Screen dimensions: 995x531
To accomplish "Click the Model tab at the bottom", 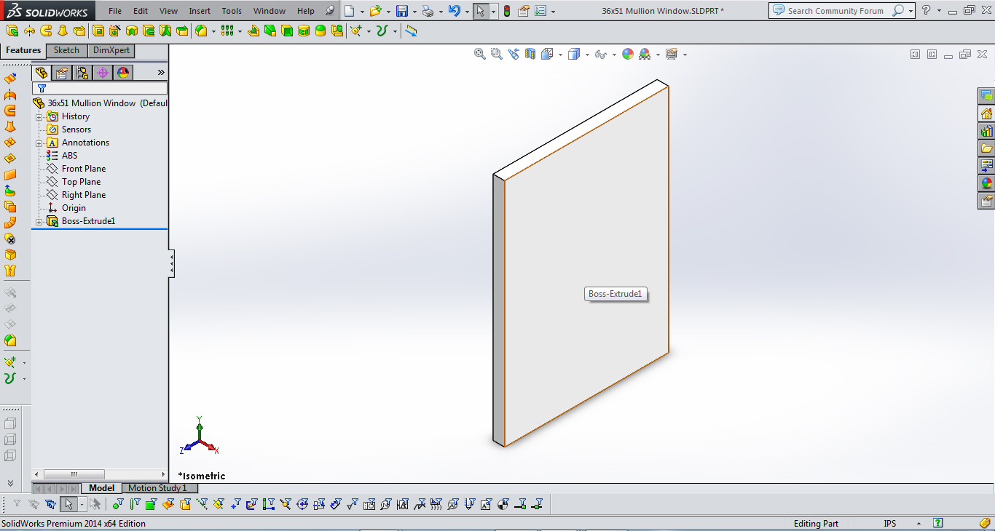I will (101, 488).
